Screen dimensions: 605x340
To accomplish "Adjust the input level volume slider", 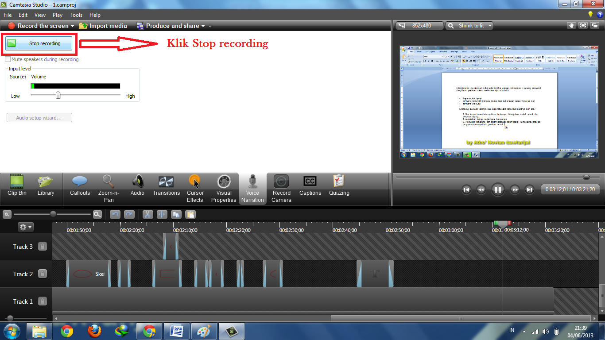I will tap(58, 95).
